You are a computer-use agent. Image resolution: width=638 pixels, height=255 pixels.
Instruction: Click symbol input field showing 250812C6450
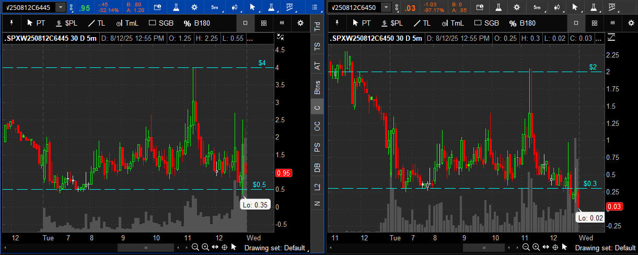(x=354, y=7)
